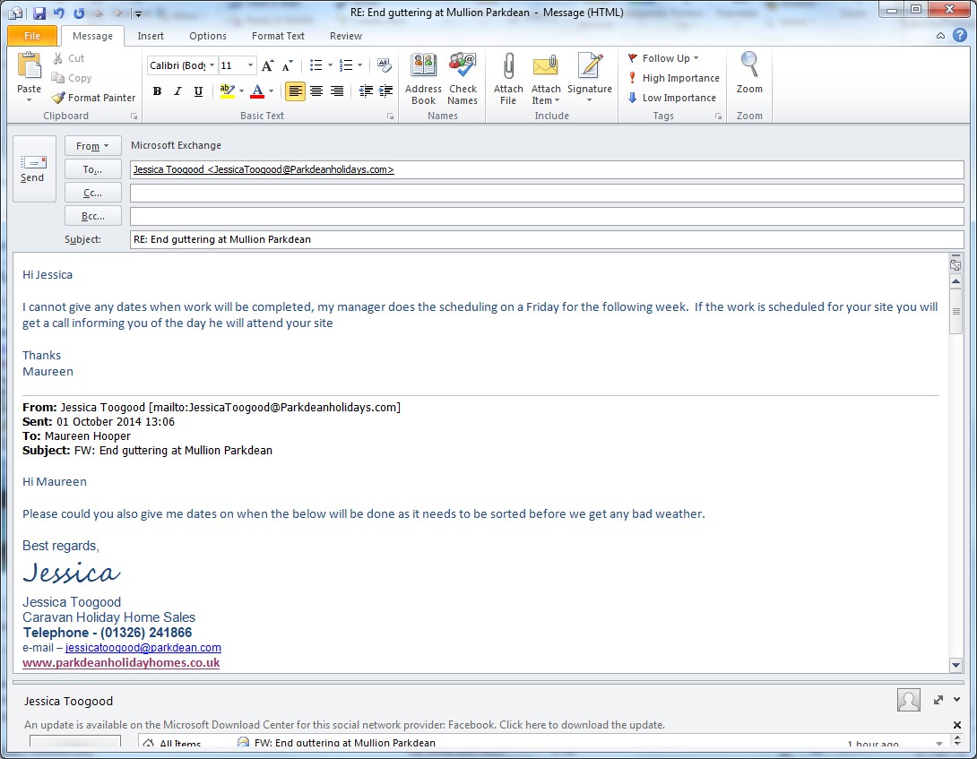Insert a numbered list
977x759 pixels.
coord(346,65)
